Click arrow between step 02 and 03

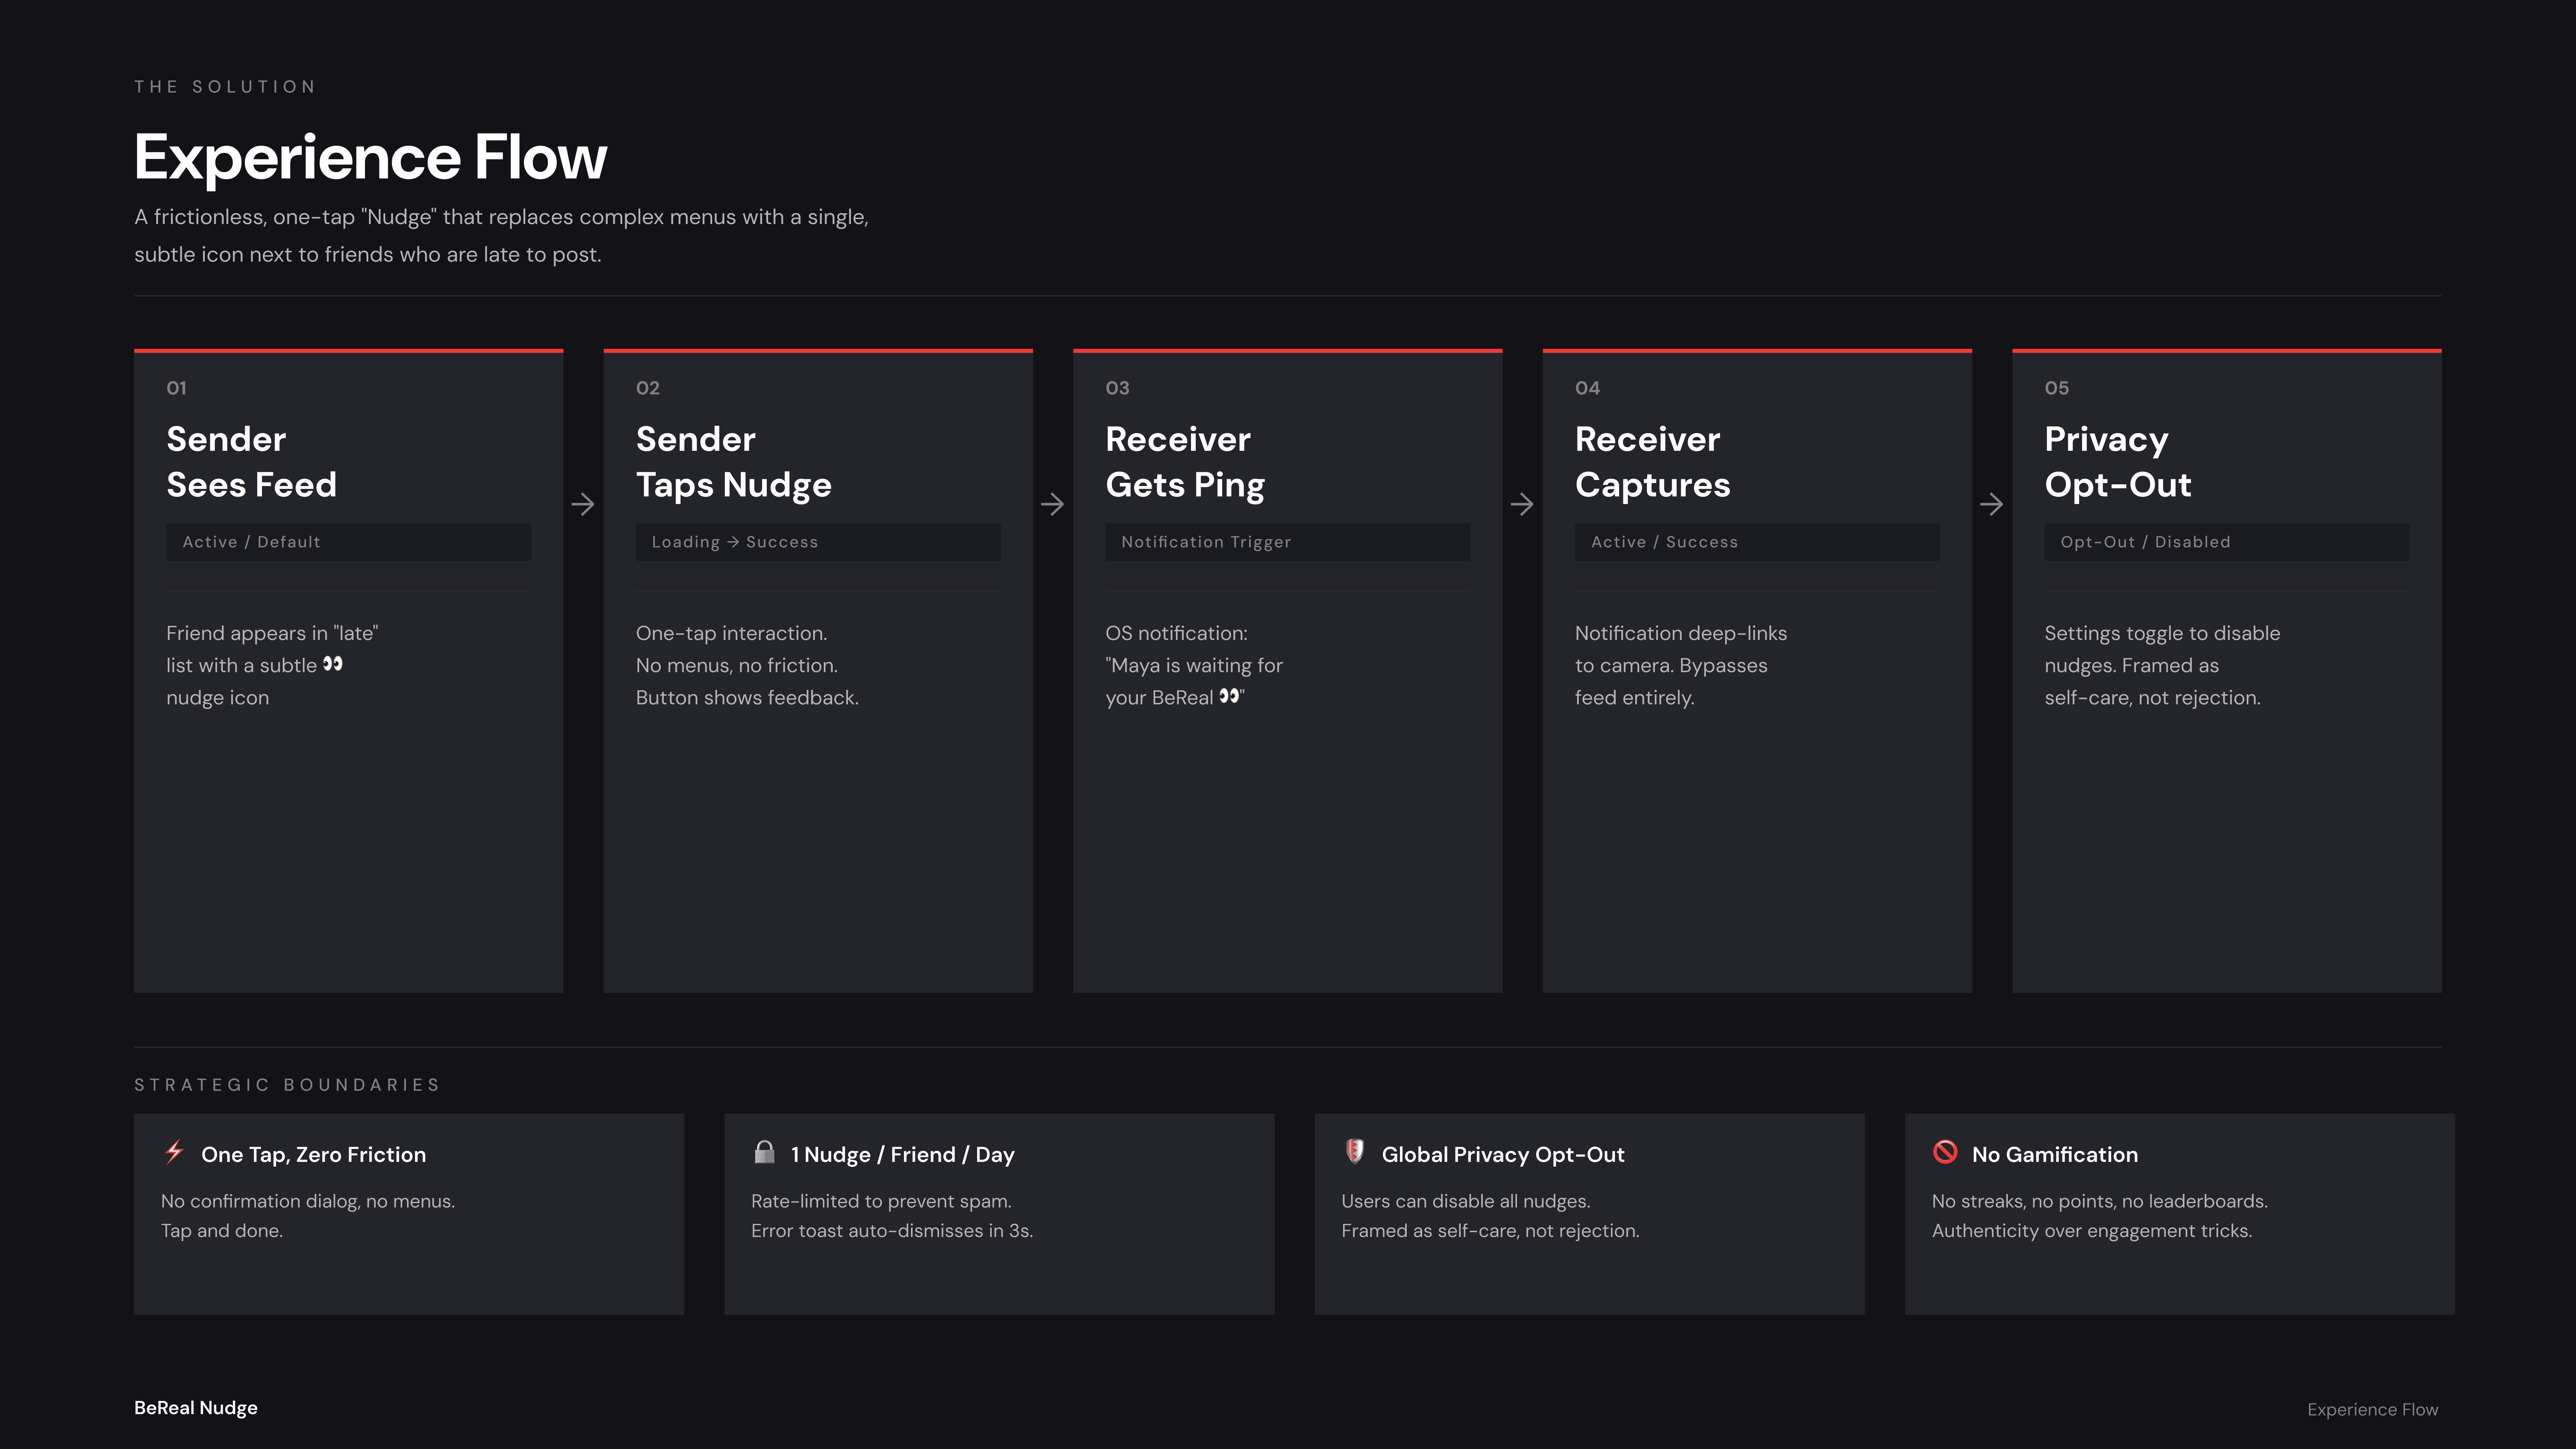coord(1052,504)
